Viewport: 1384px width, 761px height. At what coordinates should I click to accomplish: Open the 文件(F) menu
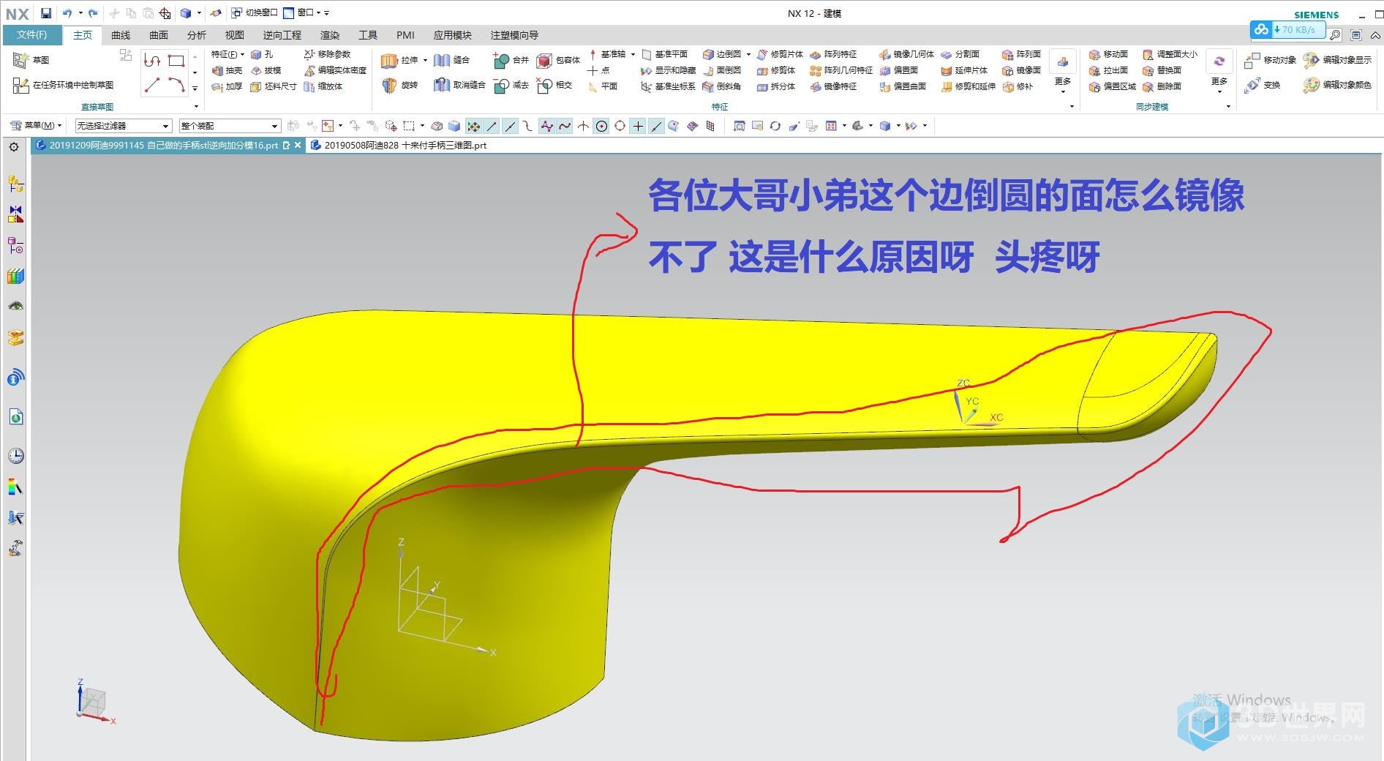(x=31, y=35)
